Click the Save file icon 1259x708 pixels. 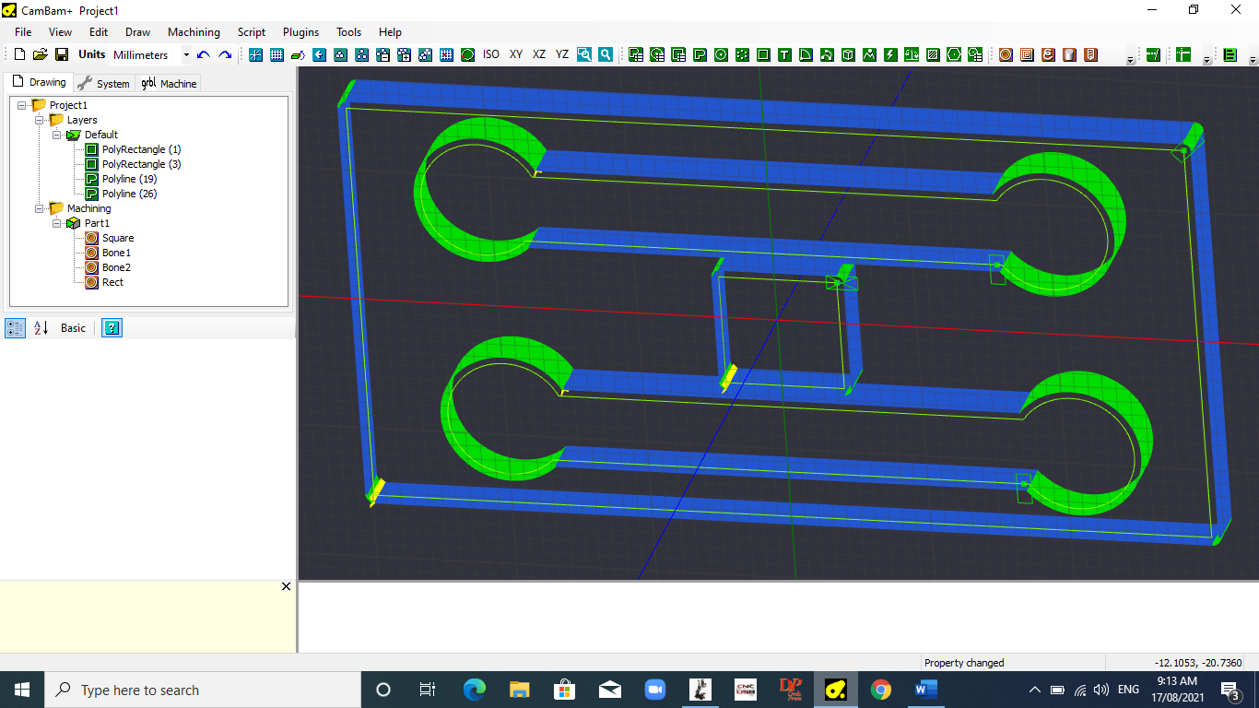pyautogui.click(x=62, y=54)
